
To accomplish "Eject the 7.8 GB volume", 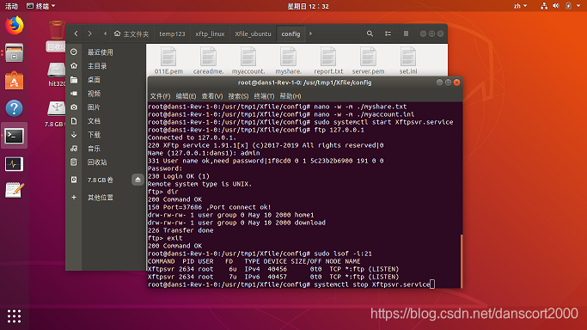I will click(138, 180).
